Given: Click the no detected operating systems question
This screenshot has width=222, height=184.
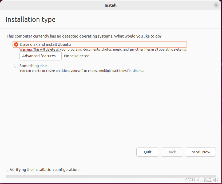Looking at the screenshot, I should [84, 36].
